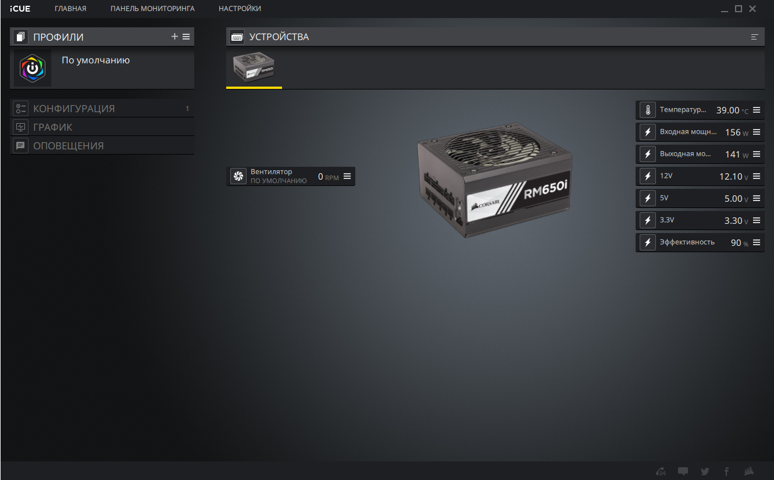
Task: Click the 141 W output power value
Action: pos(737,155)
